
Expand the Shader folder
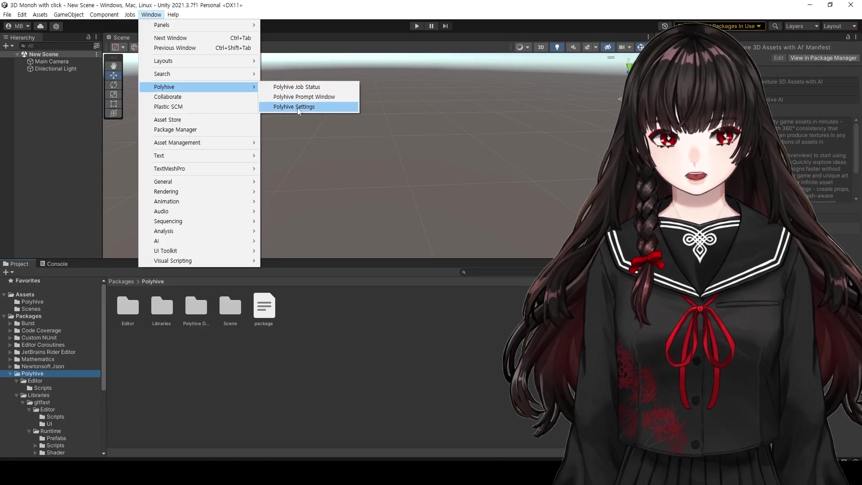click(35, 453)
